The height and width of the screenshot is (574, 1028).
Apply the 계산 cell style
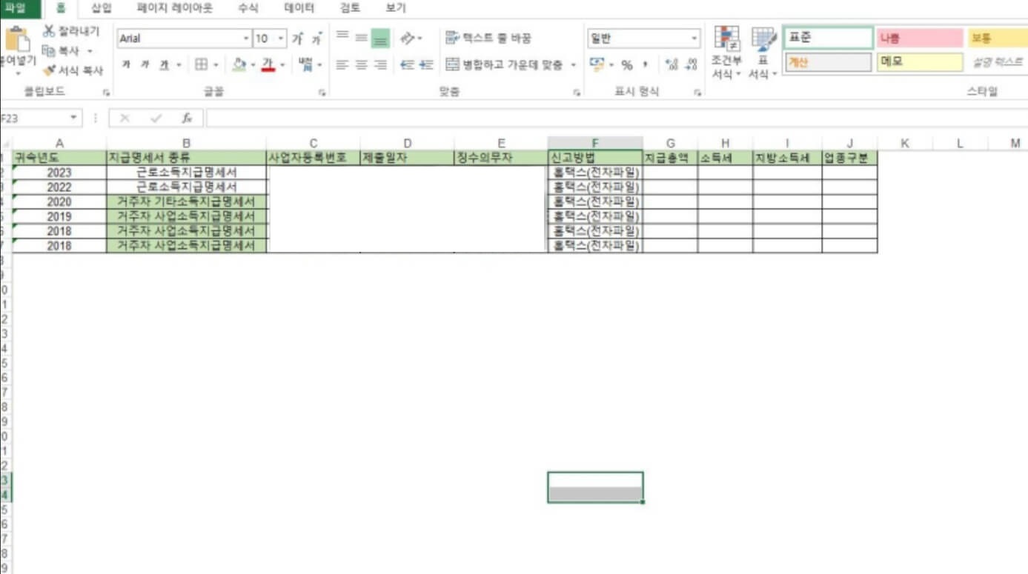tap(828, 62)
